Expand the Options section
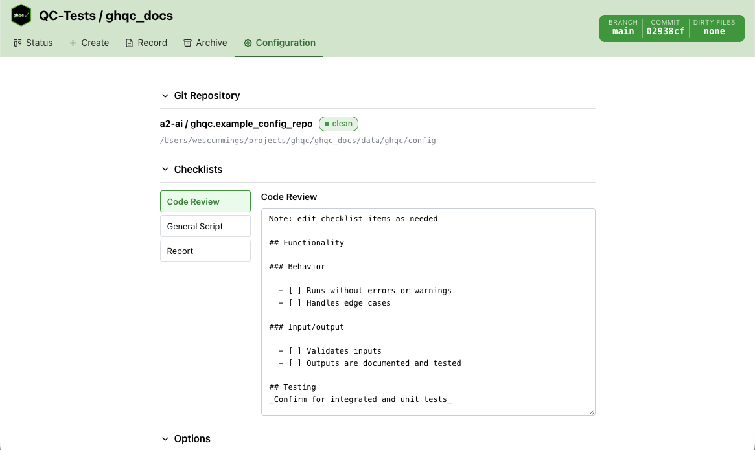 pyautogui.click(x=165, y=439)
